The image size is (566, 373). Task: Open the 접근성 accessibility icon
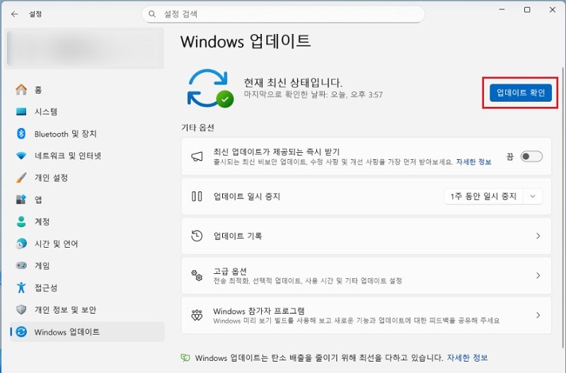[x=21, y=288]
